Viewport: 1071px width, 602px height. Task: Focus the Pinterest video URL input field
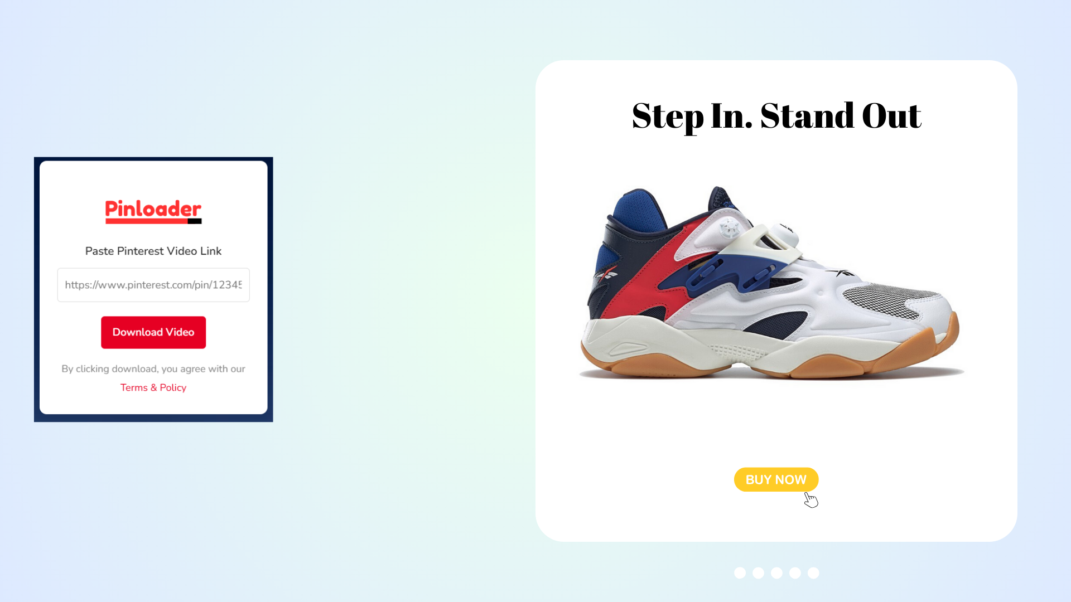coord(153,285)
